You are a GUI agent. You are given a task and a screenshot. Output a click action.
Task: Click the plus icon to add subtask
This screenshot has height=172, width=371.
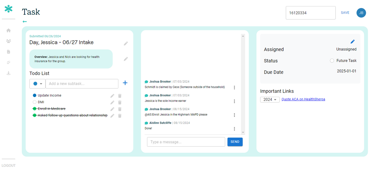pyautogui.click(x=125, y=83)
